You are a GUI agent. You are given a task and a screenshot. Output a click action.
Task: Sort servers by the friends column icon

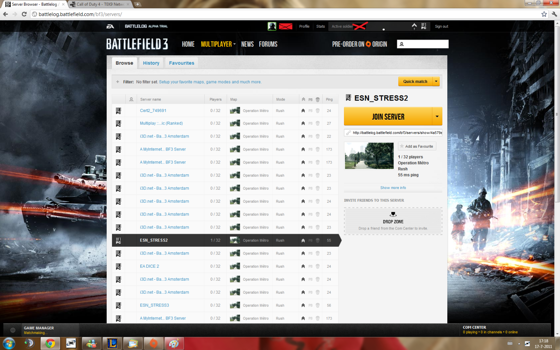pyautogui.click(x=131, y=99)
